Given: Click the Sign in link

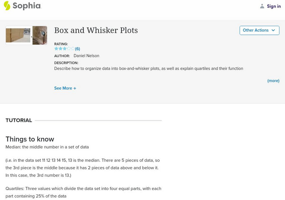Looking at the screenshot, I should [274, 6].
